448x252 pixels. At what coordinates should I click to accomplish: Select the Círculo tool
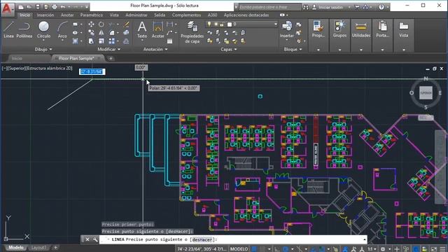click(43, 29)
